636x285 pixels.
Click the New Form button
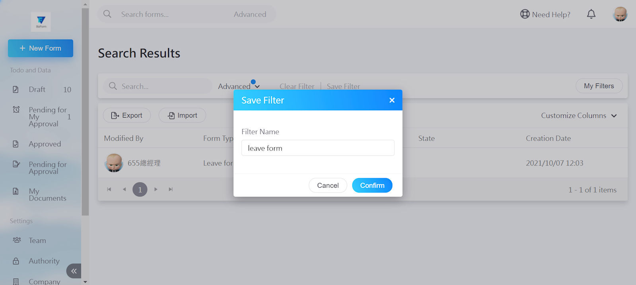coord(41,48)
